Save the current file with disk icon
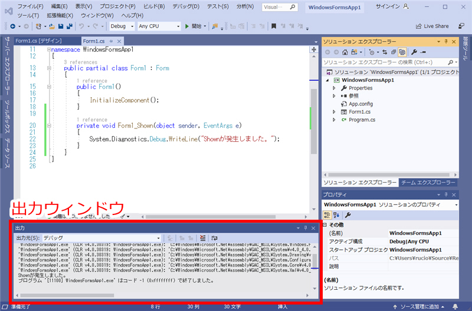This screenshot has height=311, width=472. (x=61, y=27)
